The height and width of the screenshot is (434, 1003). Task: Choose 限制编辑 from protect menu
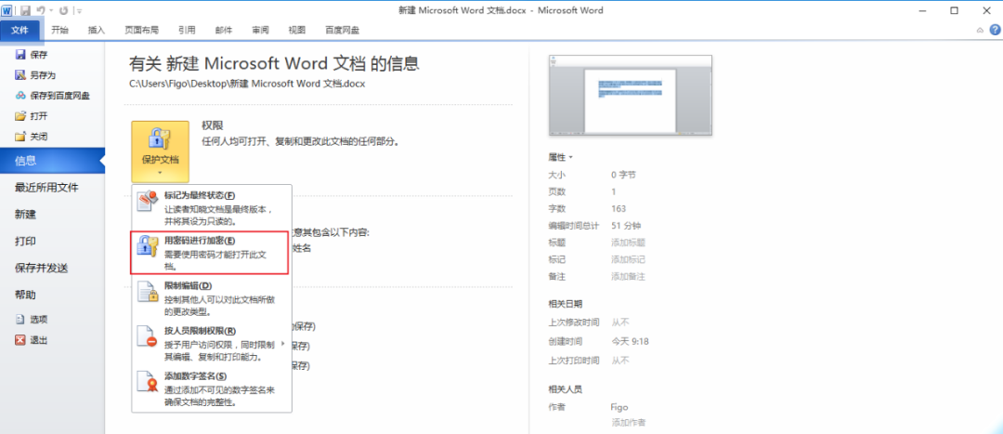[211, 298]
